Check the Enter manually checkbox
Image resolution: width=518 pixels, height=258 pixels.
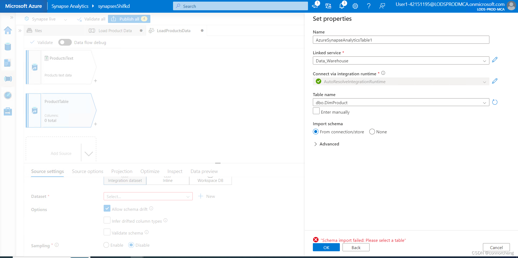click(x=316, y=111)
